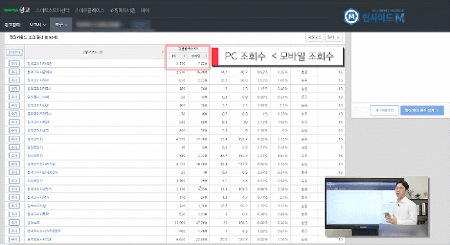
Task: Click 추가 in the 2,510 / 16,400 row
Action: 14,72
